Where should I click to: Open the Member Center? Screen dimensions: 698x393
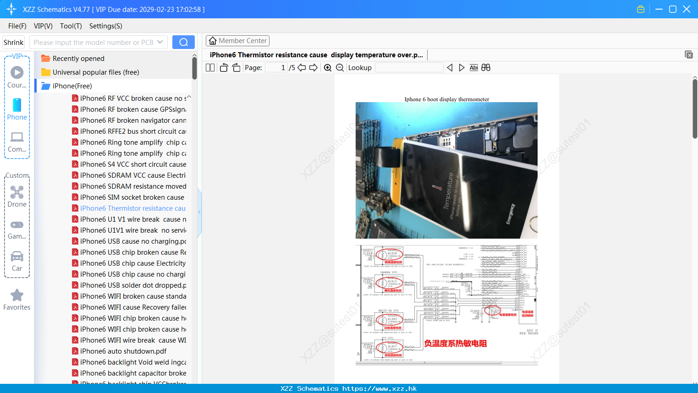(237, 41)
